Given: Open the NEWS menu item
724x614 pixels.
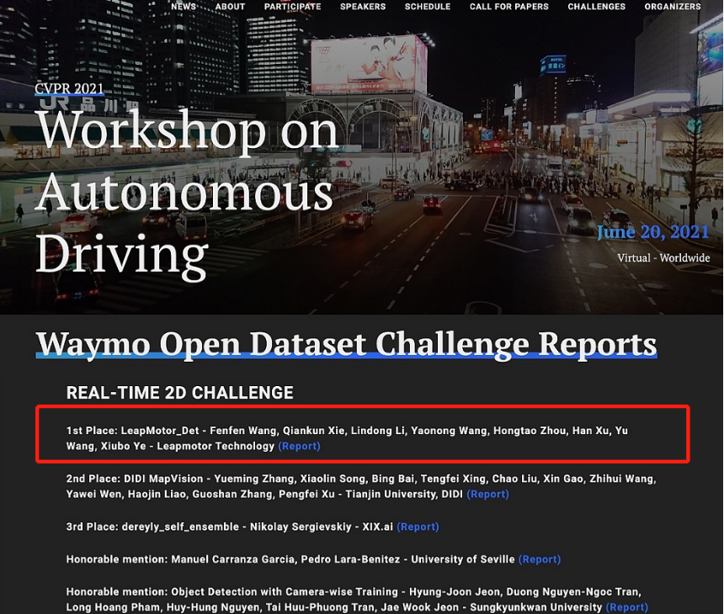Looking at the screenshot, I should (x=184, y=7).
